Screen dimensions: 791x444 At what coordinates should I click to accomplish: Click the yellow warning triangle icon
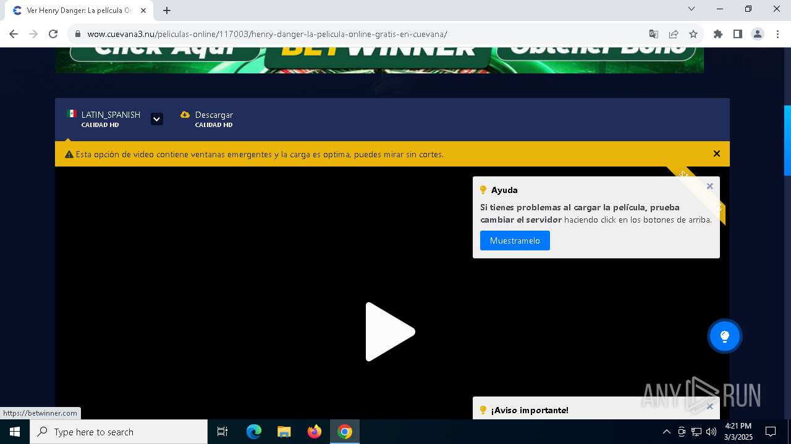69,154
